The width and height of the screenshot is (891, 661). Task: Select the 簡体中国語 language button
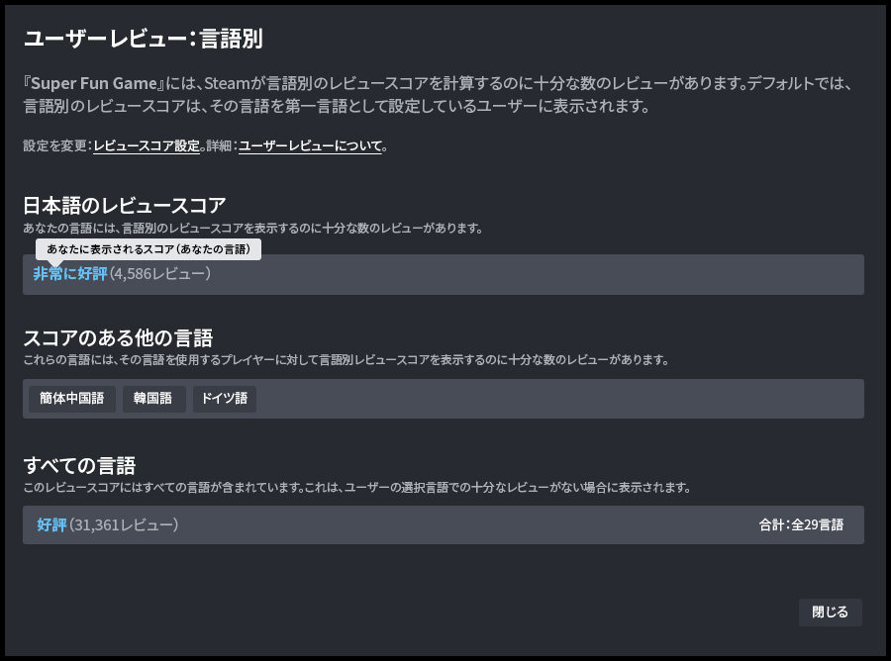coord(71,399)
